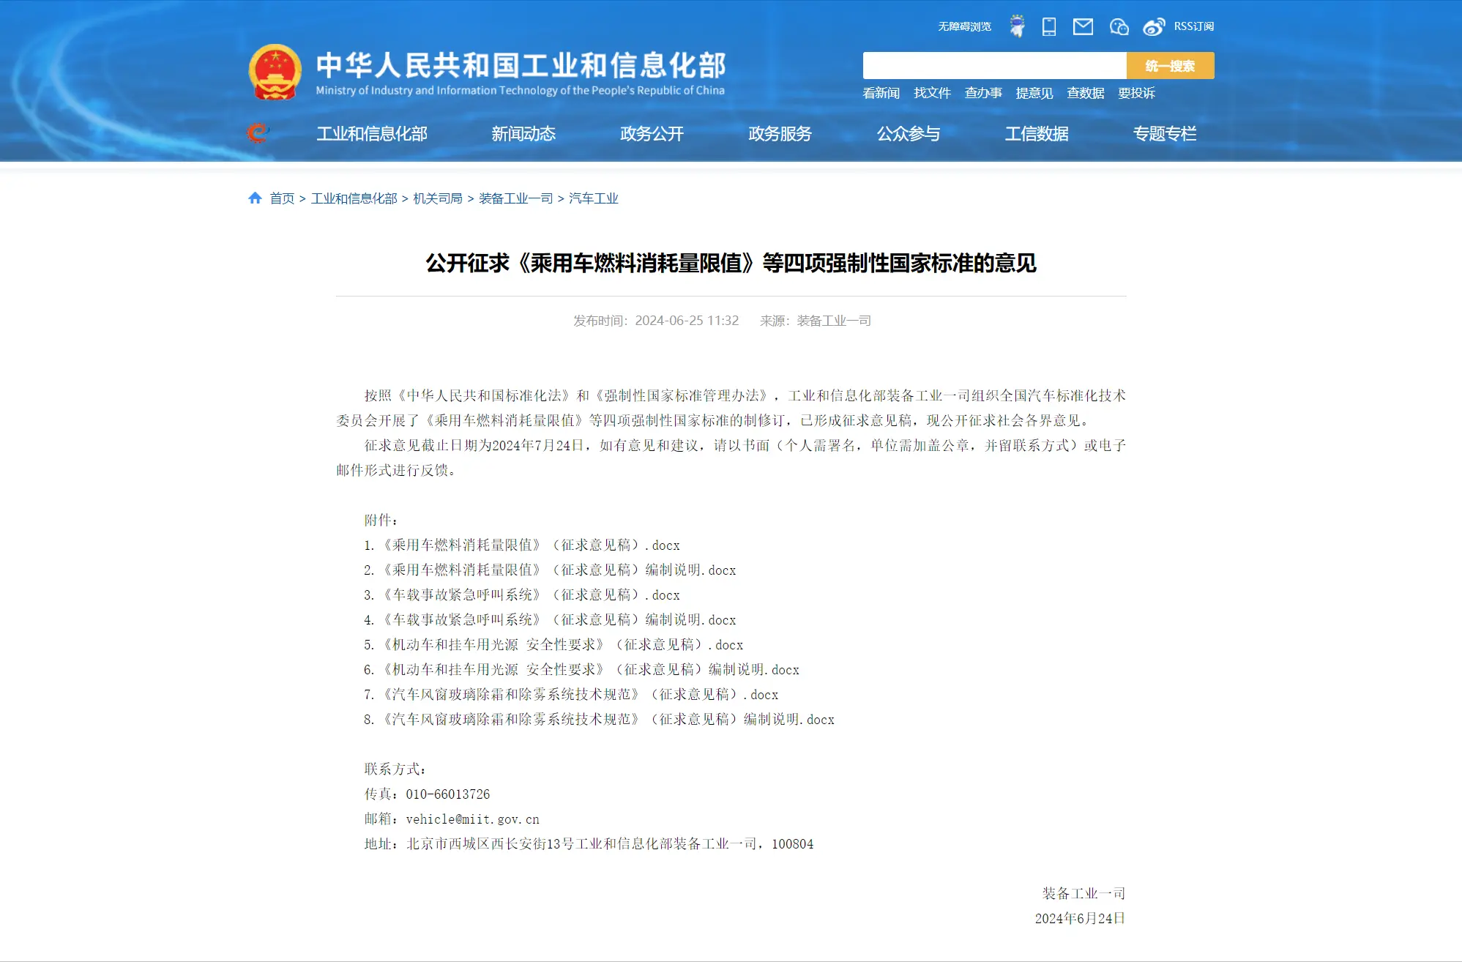The width and height of the screenshot is (1462, 962).
Task: Click the red swirl icon beside navigation menu
Action: 258,133
